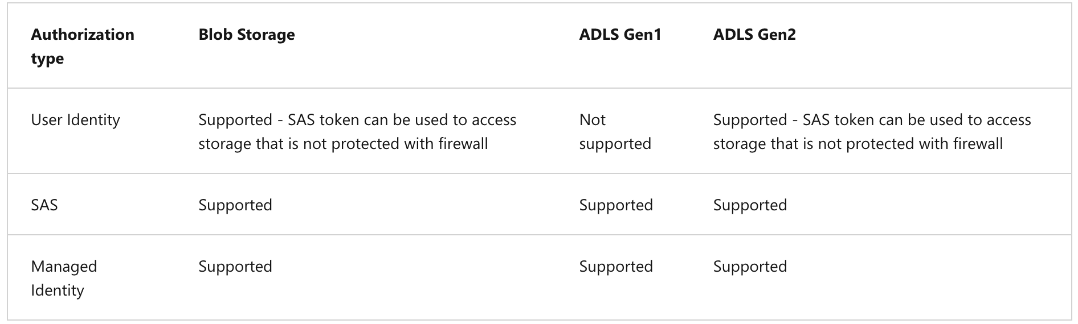1078x324 pixels.
Task: Select Blob Storage Supported for Managed Identity
Action: tap(235, 266)
